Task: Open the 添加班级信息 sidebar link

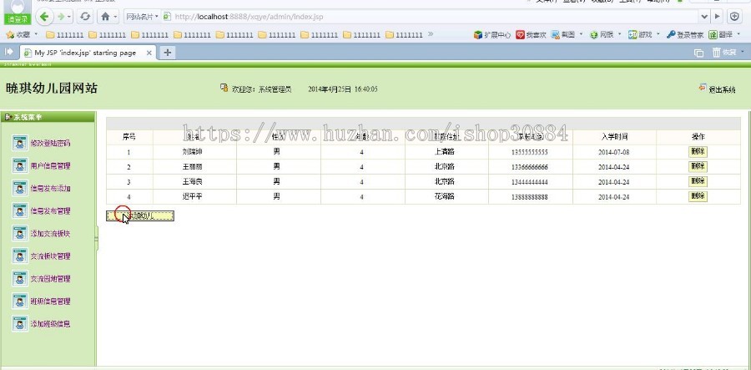Action: pos(50,324)
